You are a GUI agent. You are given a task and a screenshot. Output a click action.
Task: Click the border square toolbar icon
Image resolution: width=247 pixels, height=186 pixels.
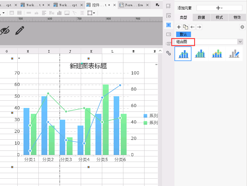(x=90, y=13)
